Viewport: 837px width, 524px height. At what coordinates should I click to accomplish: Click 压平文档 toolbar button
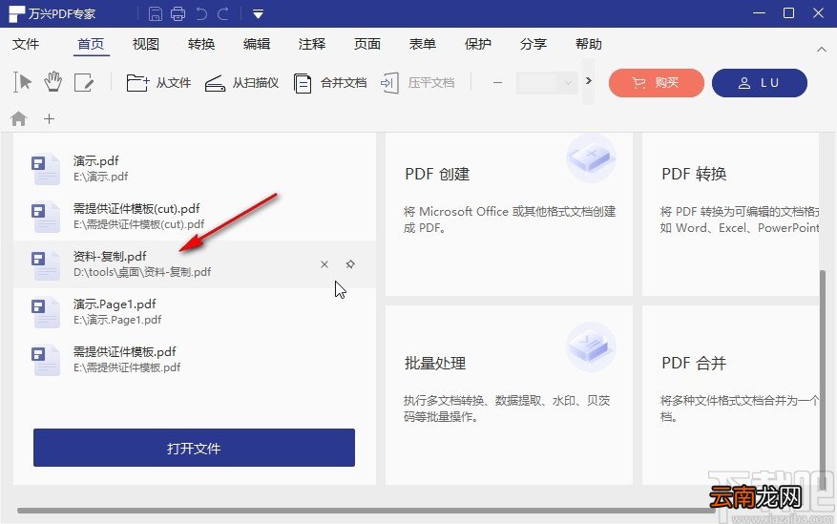[417, 83]
